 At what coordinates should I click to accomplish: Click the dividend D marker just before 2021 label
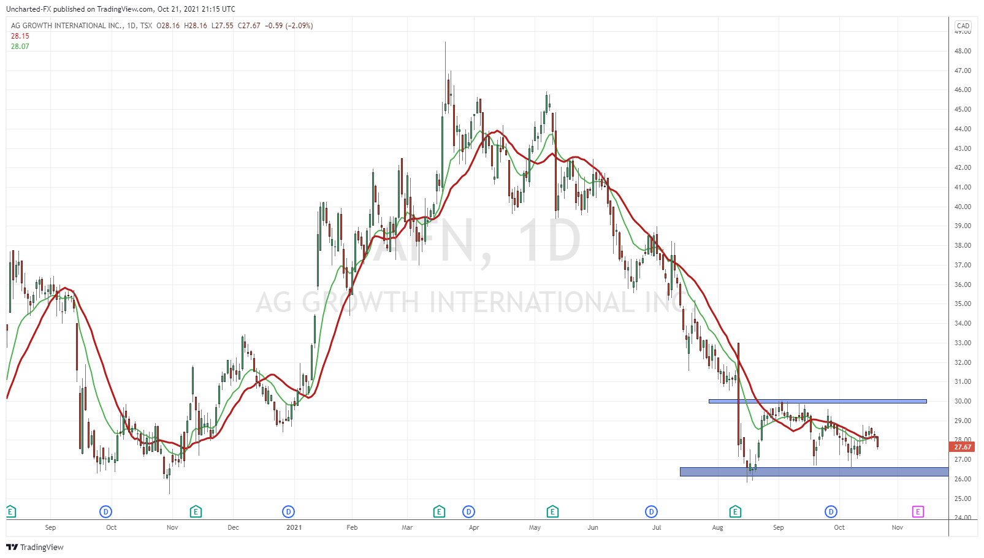(289, 511)
